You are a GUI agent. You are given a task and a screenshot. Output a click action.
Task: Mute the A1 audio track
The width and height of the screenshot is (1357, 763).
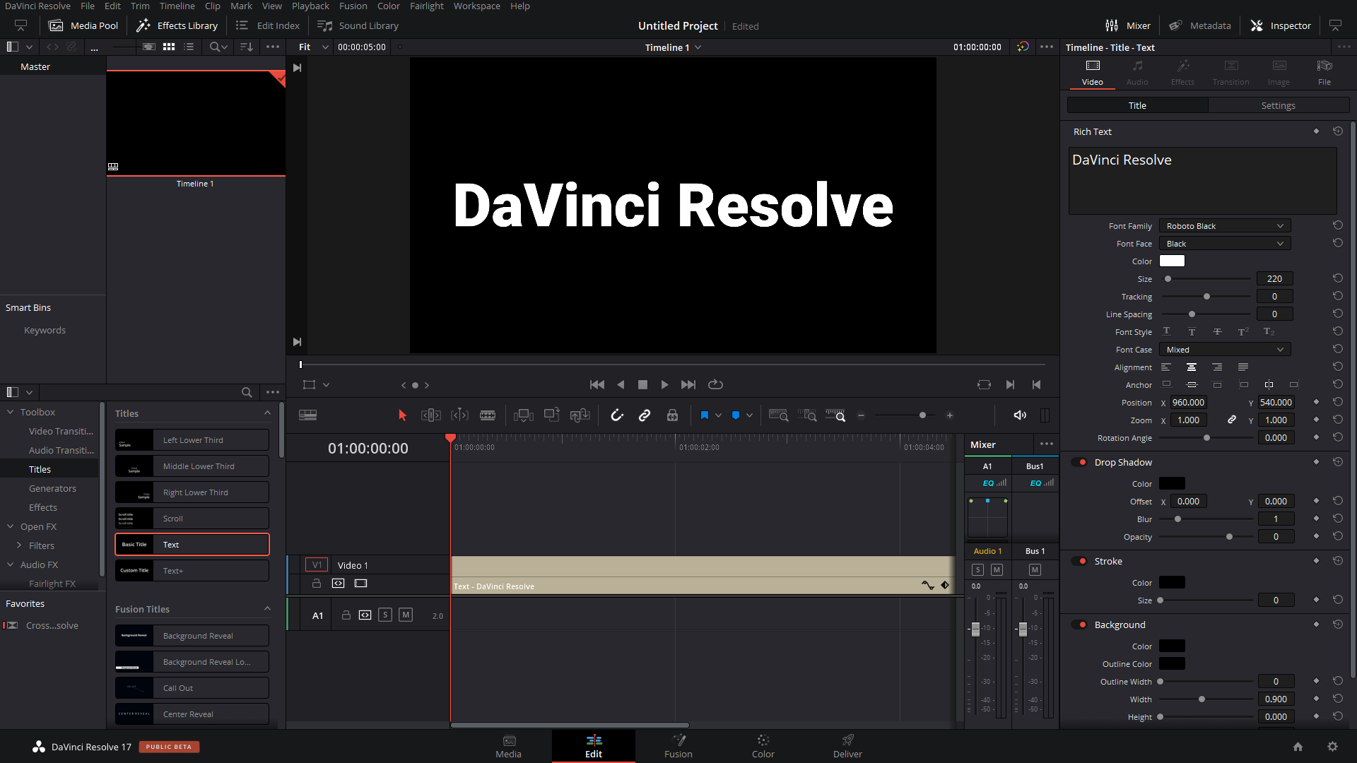point(406,615)
